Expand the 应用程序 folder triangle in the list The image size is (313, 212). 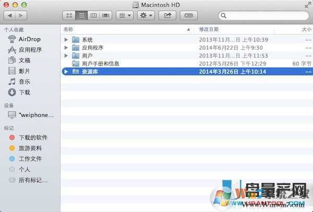coord(66,48)
